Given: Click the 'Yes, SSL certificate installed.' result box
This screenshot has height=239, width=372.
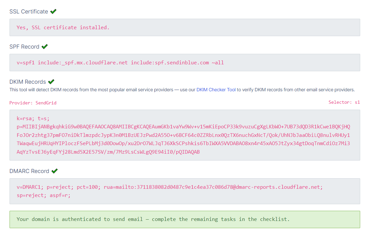Looking at the screenshot, I should [185, 28].
